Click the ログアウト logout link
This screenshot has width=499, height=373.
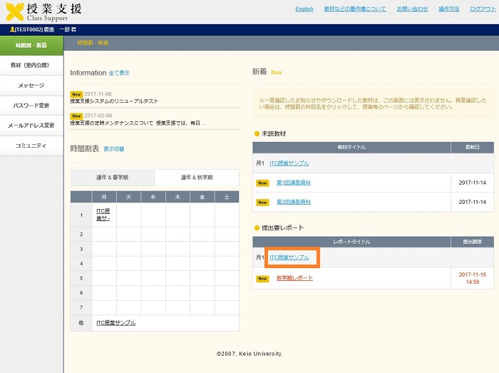(x=483, y=9)
